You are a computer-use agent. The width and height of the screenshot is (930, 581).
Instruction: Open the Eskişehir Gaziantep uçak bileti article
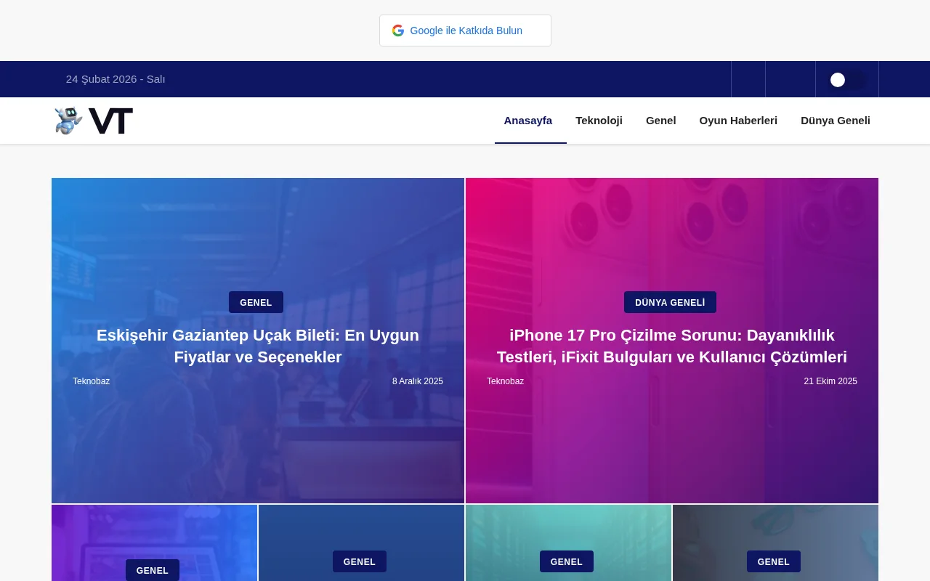[x=257, y=346]
